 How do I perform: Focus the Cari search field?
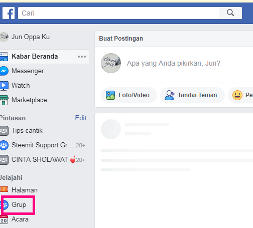pos(118,13)
